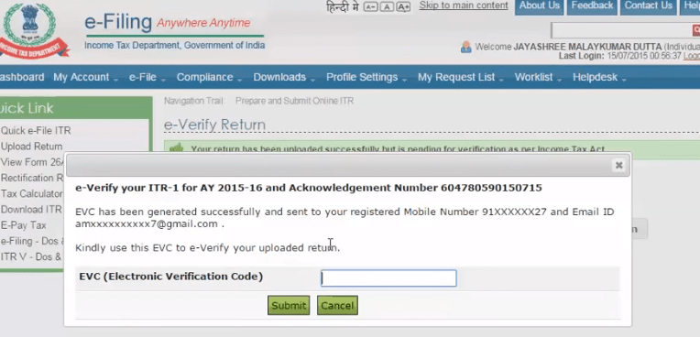Open the Feedback page
Screen dimensions: 700x337
click(x=592, y=6)
